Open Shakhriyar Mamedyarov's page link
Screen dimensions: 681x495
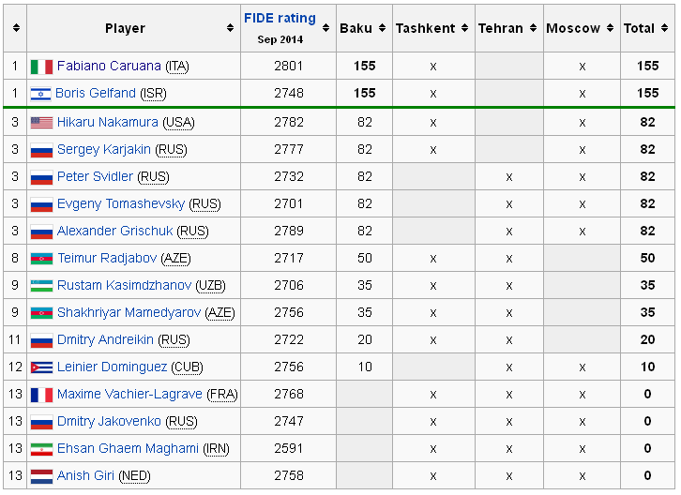(x=129, y=313)
